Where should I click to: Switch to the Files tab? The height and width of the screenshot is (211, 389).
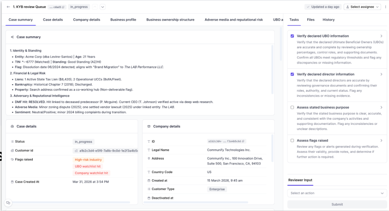point(311,20)
